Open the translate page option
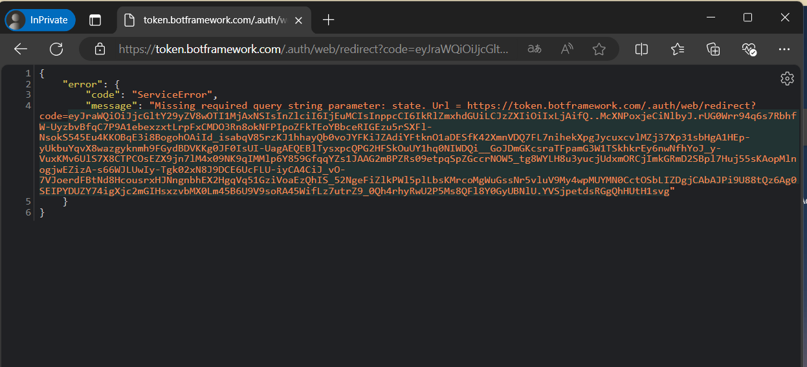807x367 pixels. 534,49
